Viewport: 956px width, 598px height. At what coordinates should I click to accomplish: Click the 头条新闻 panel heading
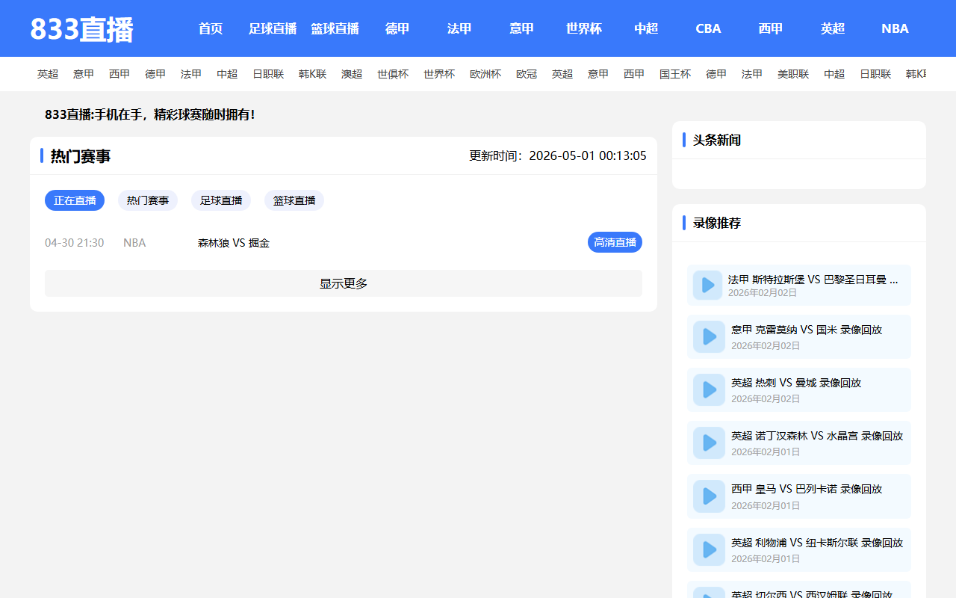(717, 140)
